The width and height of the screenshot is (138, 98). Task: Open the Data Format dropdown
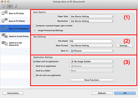click(92, 45)
